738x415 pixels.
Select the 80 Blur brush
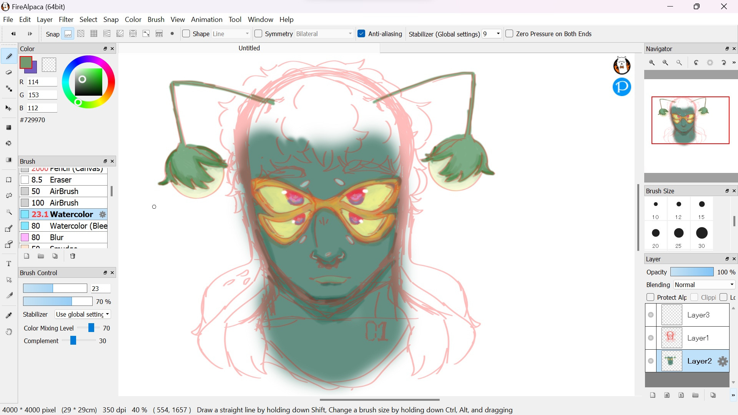(63, 237)
